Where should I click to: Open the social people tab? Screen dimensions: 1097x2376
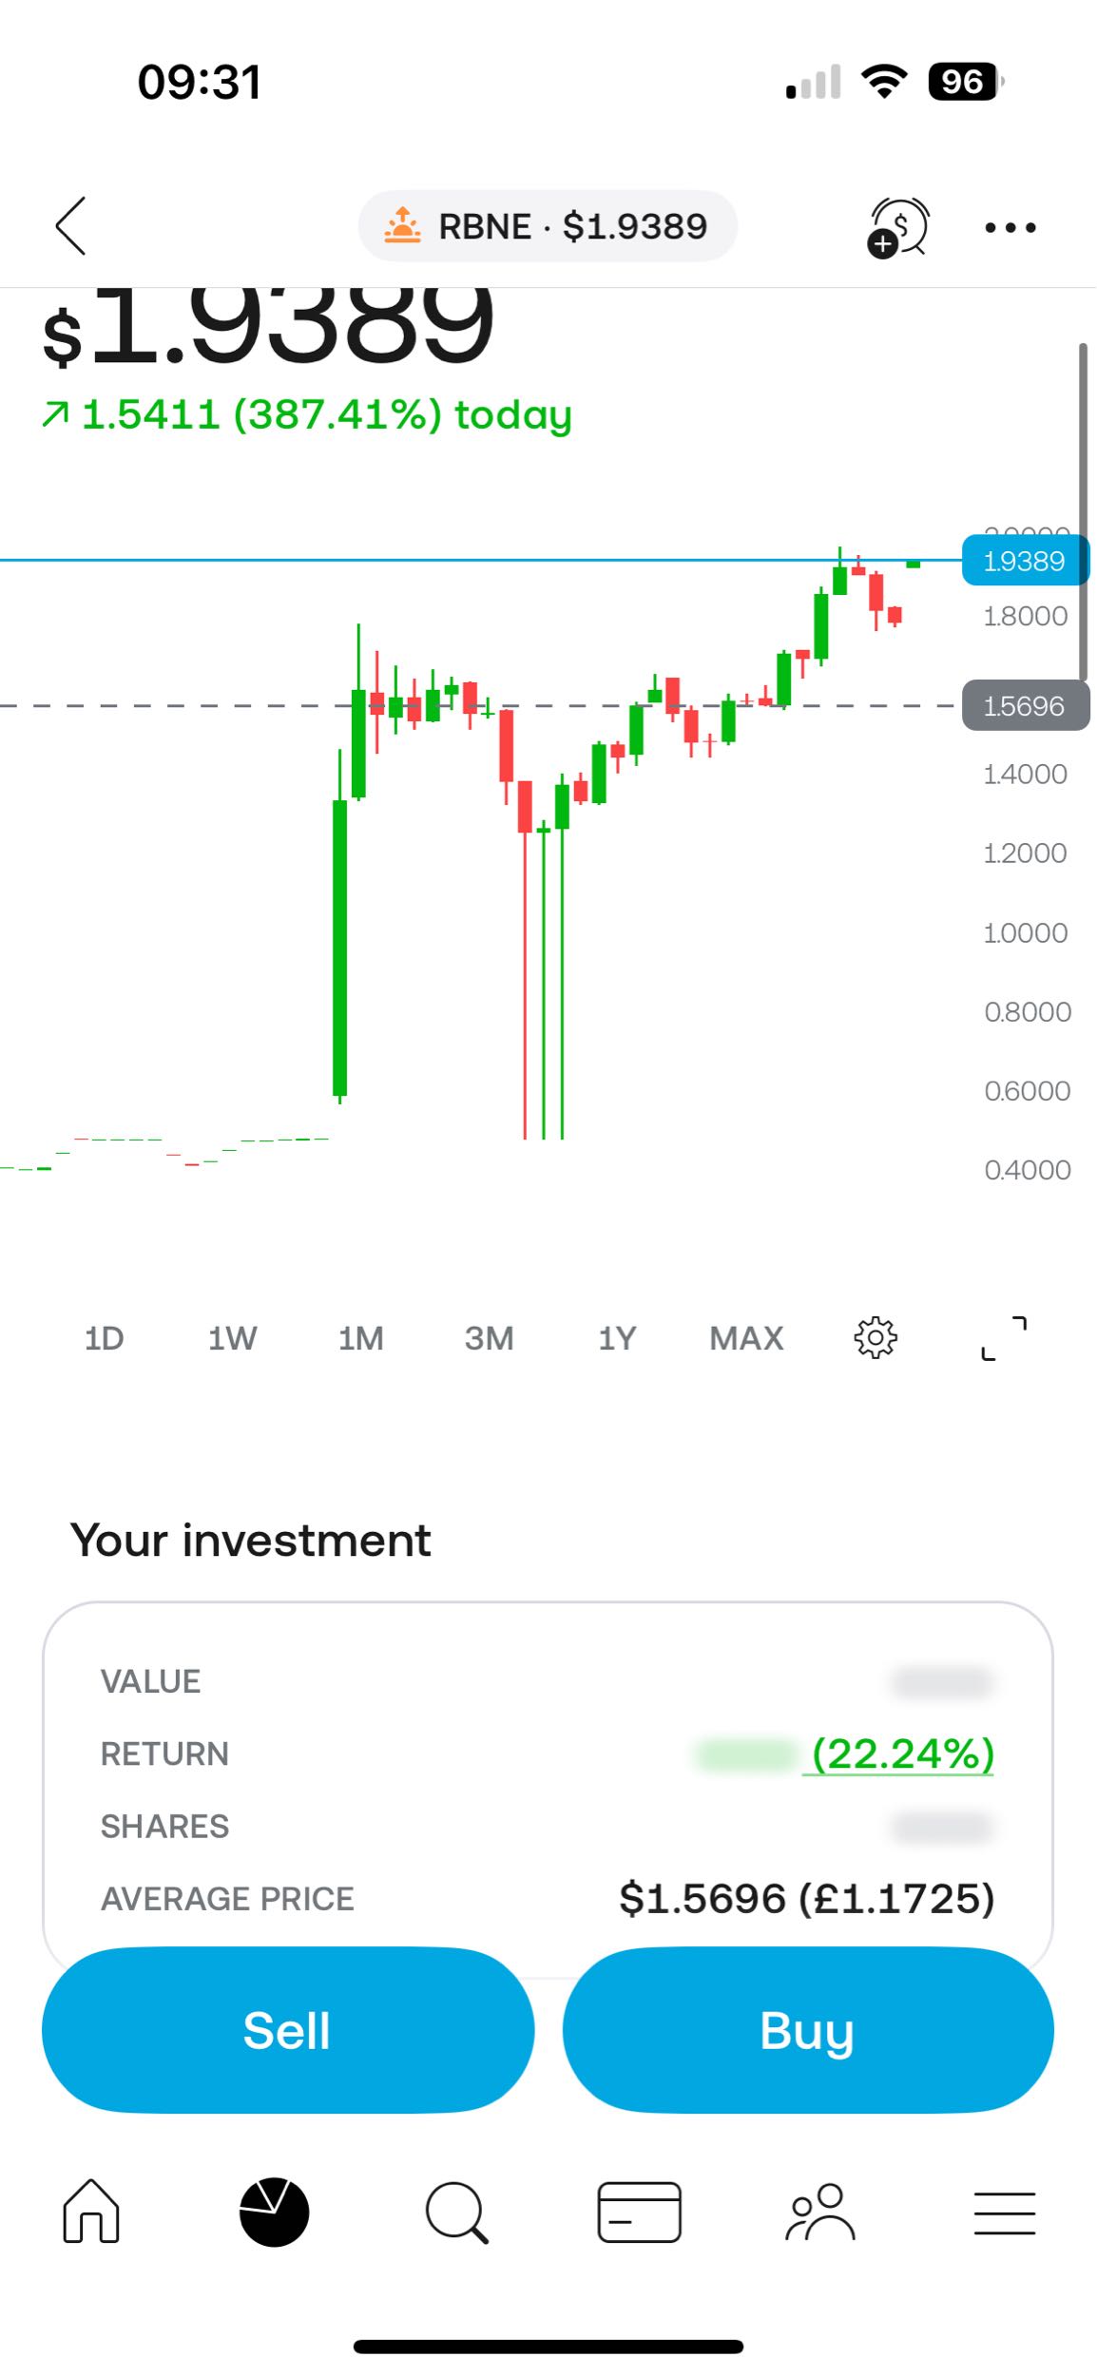click(x=820, y=2212)
